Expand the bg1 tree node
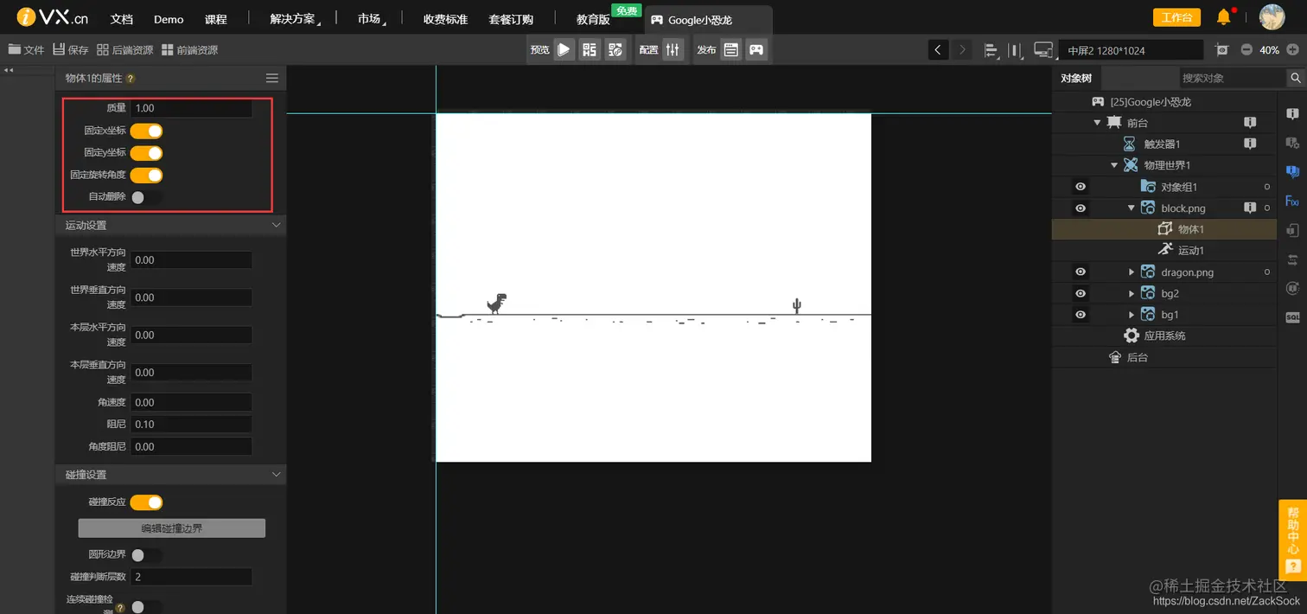1307x614 pixels. tap(1132, 315)
